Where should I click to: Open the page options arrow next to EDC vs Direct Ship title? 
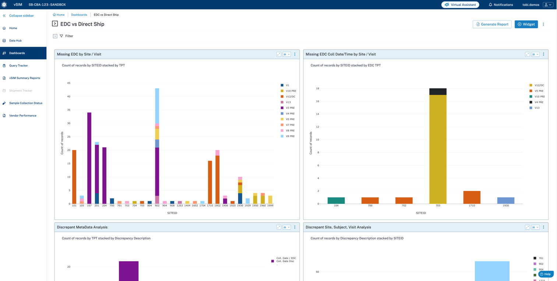[54, 24]
